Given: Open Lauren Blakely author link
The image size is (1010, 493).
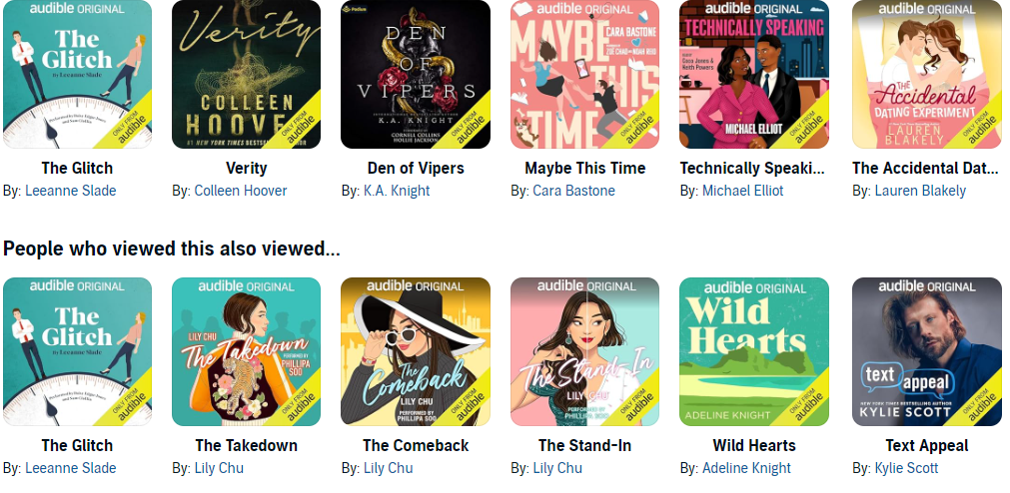Looking at the screenshot, I should pyautogui.click(x=920, y=192).
